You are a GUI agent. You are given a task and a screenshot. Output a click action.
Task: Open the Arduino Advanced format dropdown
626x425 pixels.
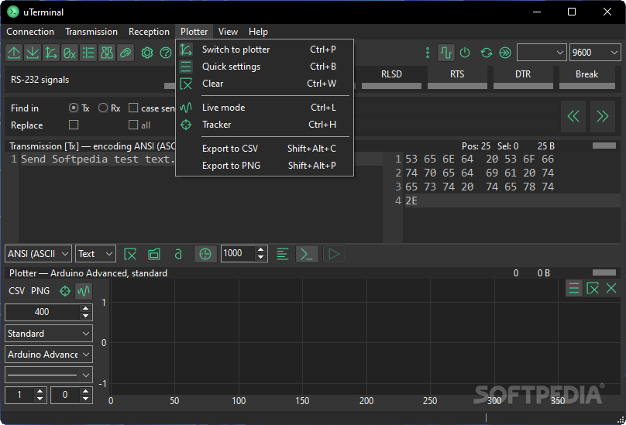coord(49,355)
